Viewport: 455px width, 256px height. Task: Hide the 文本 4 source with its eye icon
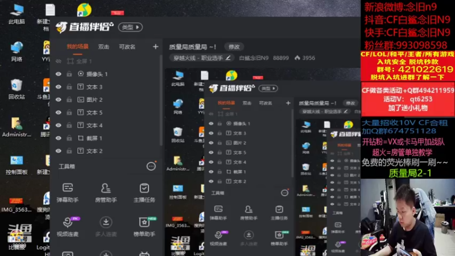pyautogui.click(x=59, y=125)
